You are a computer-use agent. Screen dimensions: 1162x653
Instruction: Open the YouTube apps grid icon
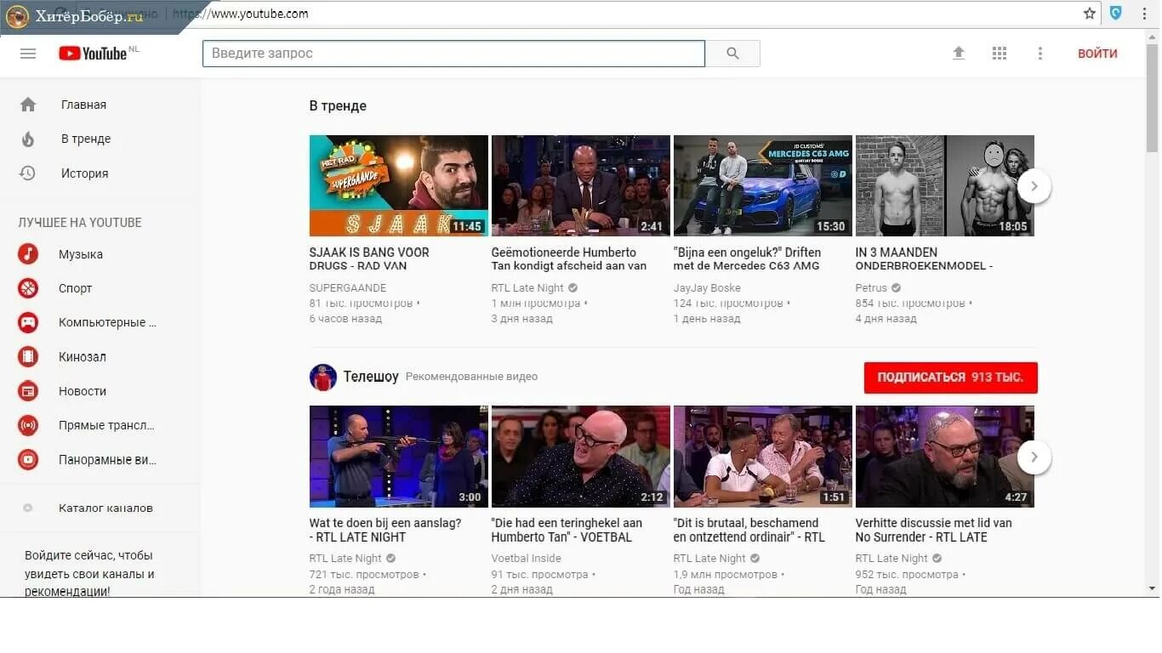pyautogui.click(x=1000, y=54)
